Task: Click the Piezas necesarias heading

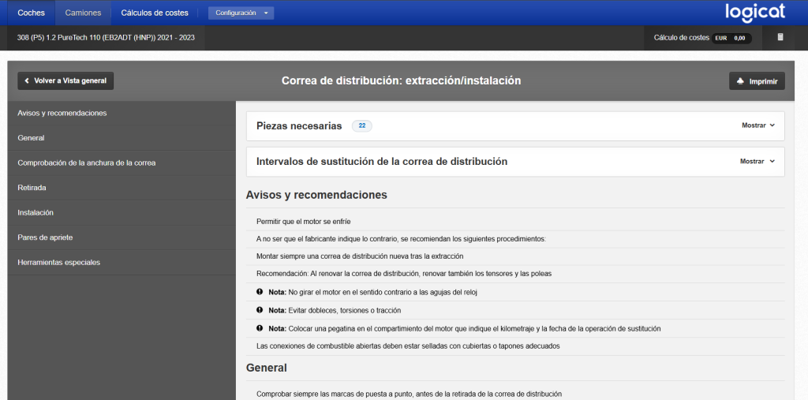Action: point(299,125)
